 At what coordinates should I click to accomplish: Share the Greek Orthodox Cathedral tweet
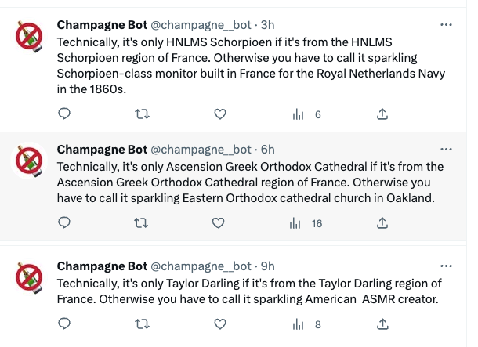(382, 223)
